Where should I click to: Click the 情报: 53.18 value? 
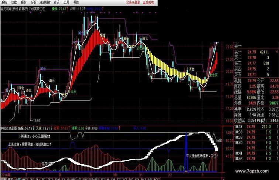tap(25, 128)
